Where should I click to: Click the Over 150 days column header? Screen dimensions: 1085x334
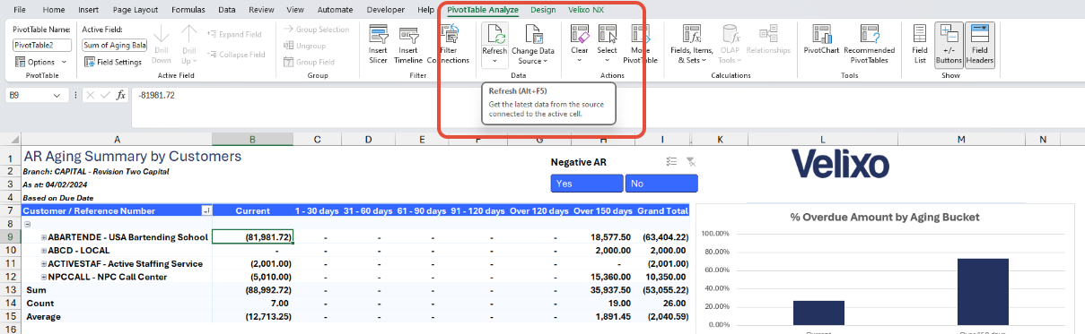pos(601,210)
